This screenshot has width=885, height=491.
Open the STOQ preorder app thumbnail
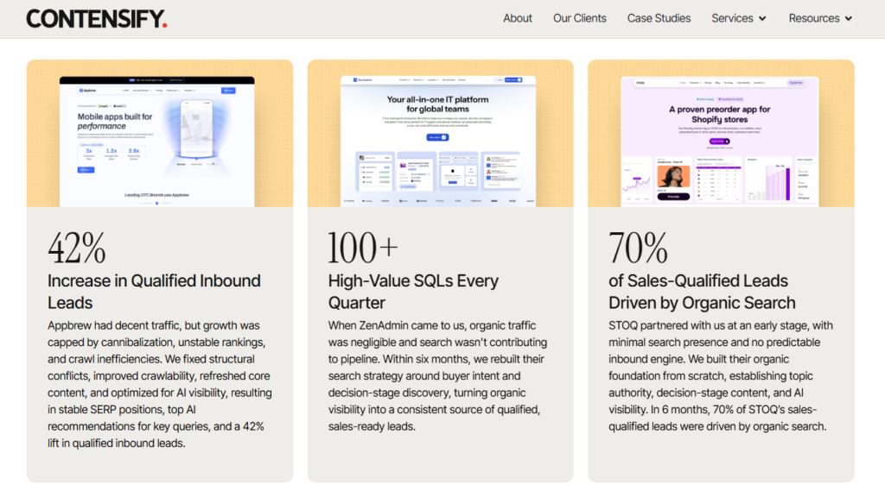(720, 142)
